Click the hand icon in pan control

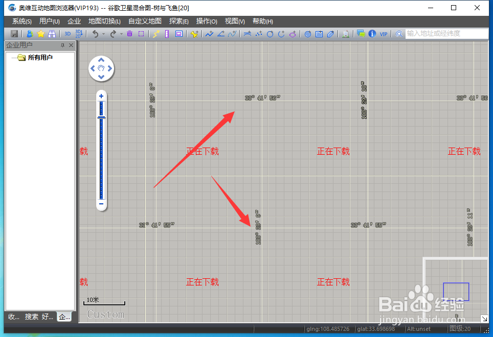(101, 68)
